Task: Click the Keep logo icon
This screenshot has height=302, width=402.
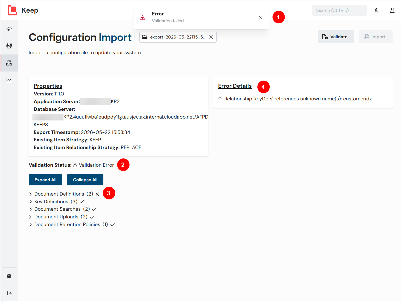Action: click(x=12, y=10)
